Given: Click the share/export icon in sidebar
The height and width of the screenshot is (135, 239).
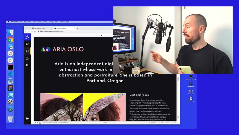Looking at the screenshot, I should point(27,58).
